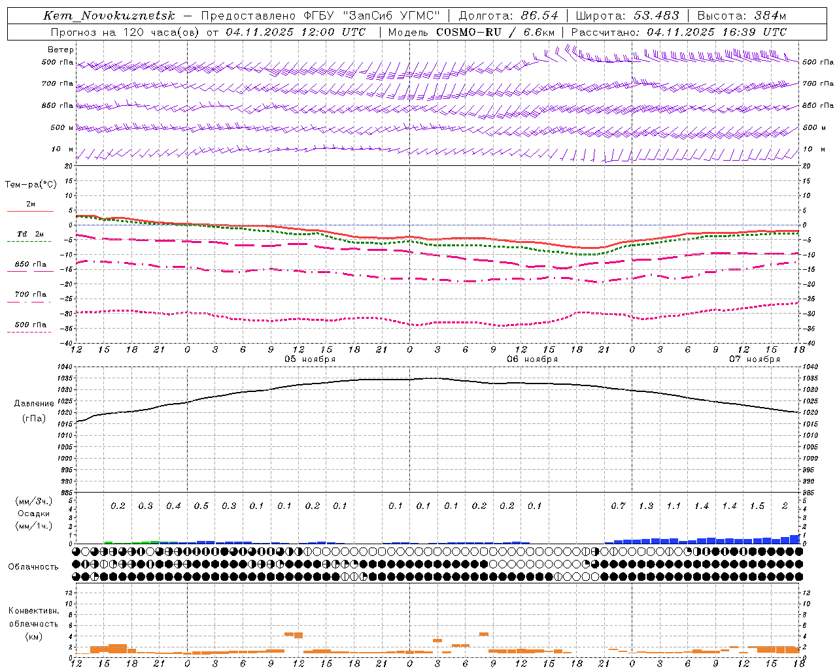Image resolution: width=837 pixels, height=669 pixels.
Task: Click the '850 гПа' temperature legend entry
Action: click(31, 265)
